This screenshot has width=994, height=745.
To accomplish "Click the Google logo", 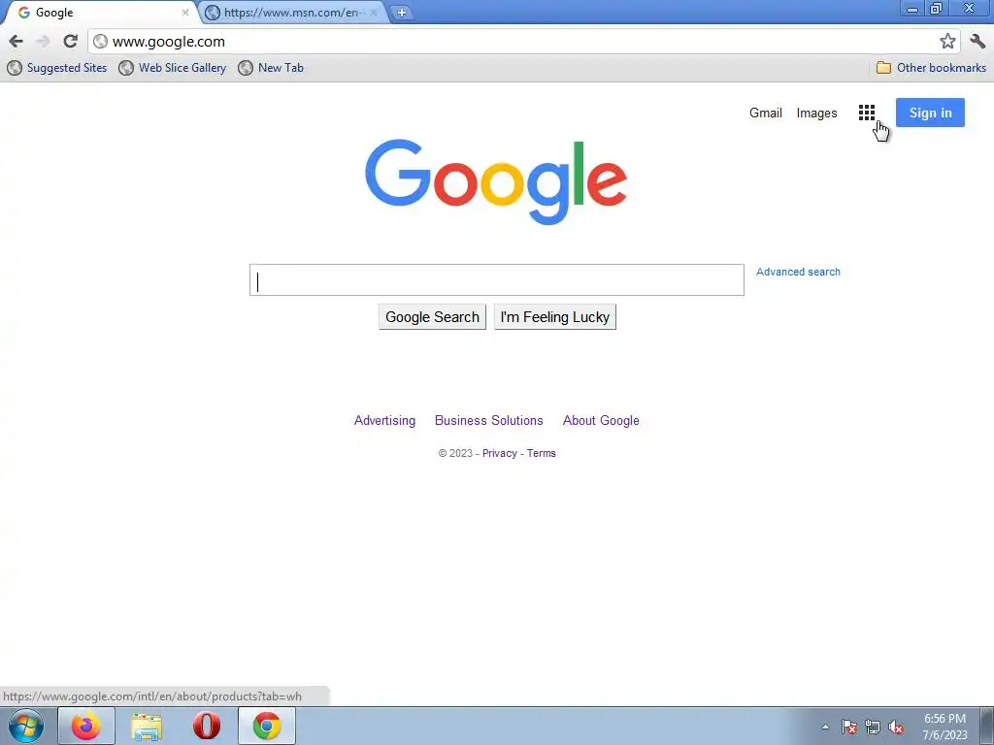I will point(496,181).
